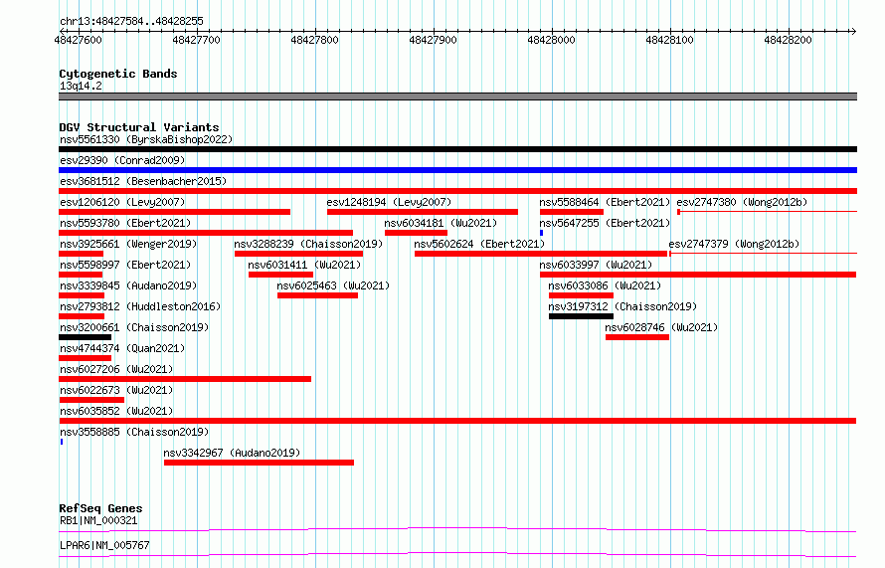Click the nsv5647255 (Ebert2021) label
Image resolution: width=885 pixels, height=568 pixels.
click(605, 223)
